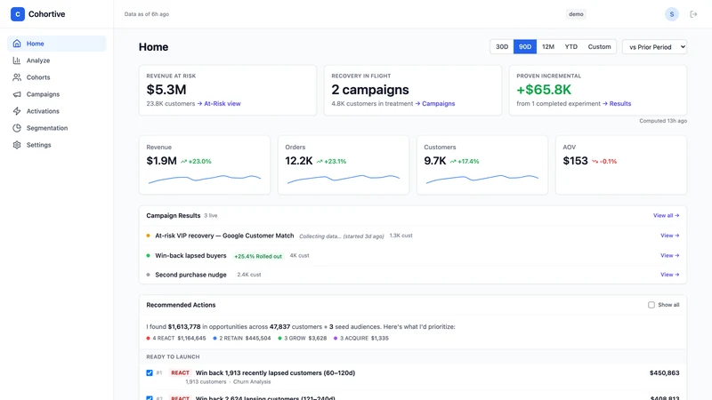Image resolution: width=712 pixels, height=400 pixels.
Task: Click the Activations lightning bolt icon
Action: pyautogui.click(x=17, y=111)
